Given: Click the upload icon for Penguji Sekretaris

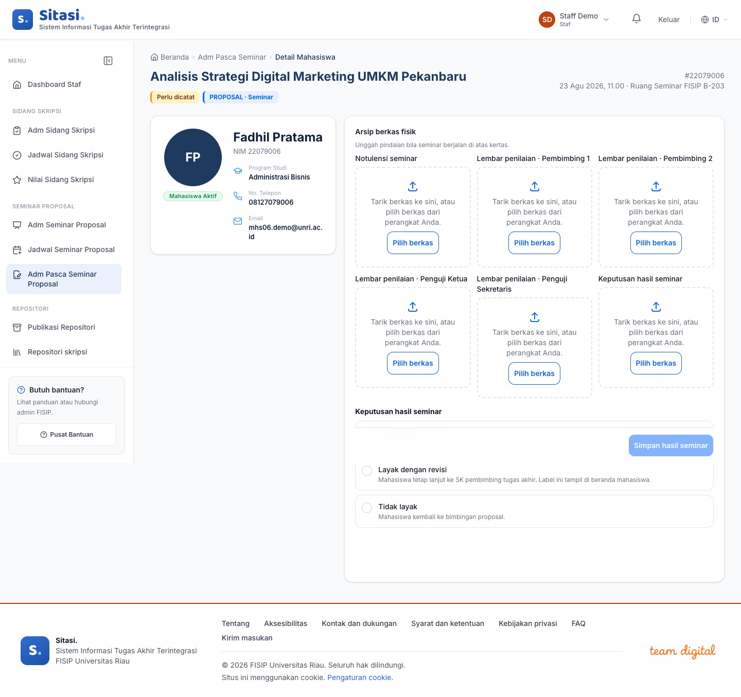Looking at the screenshot, I should [x=535, y=317].
